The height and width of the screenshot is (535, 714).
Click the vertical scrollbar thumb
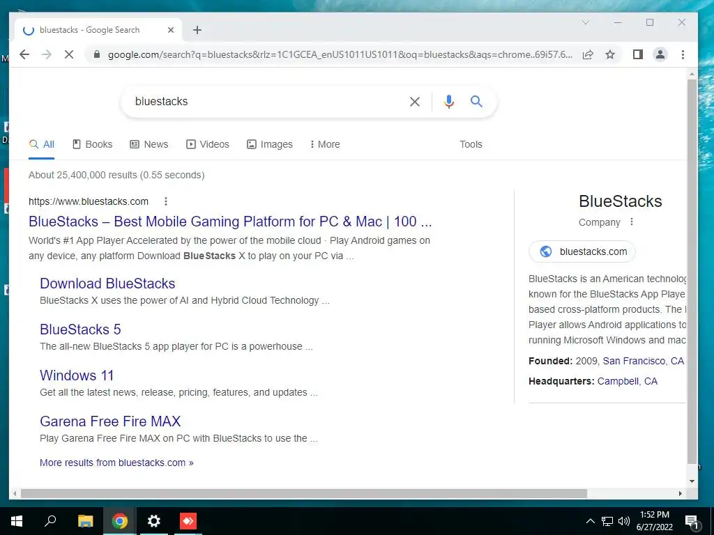(x=692, y=271)
